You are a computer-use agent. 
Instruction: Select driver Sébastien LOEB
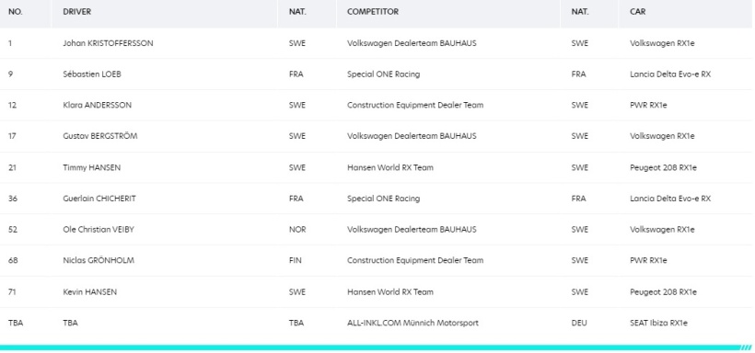[92, 74]
